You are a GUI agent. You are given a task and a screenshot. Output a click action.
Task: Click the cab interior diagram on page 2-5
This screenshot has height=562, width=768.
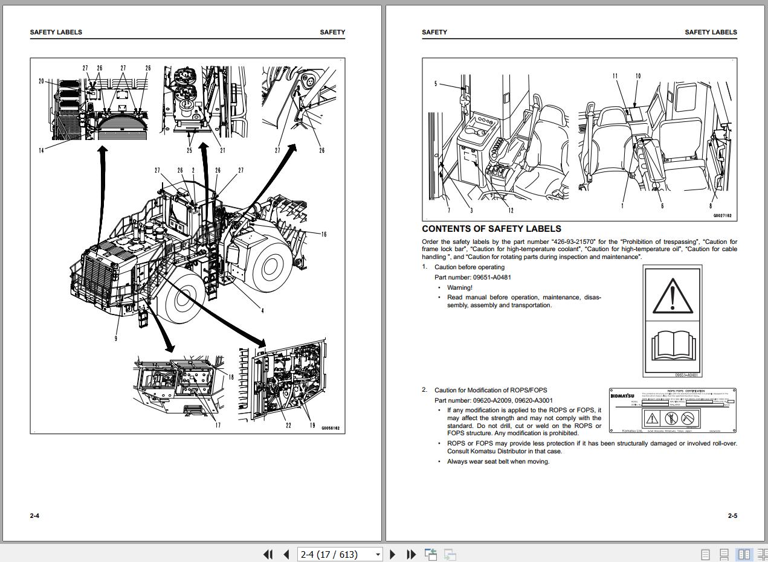click(x=579, y=139)
